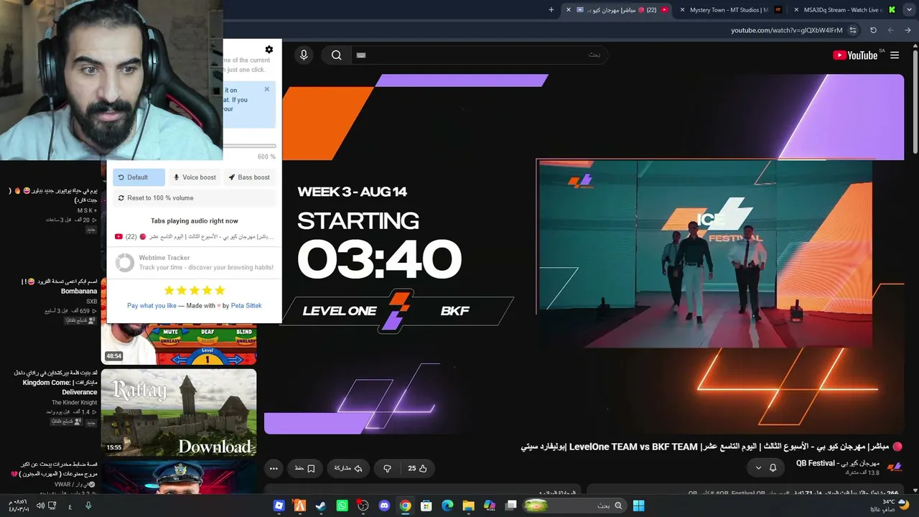
Task: Click the taskbar microphone tray icon
Action: pyautogui.click(x=88, y=506)
